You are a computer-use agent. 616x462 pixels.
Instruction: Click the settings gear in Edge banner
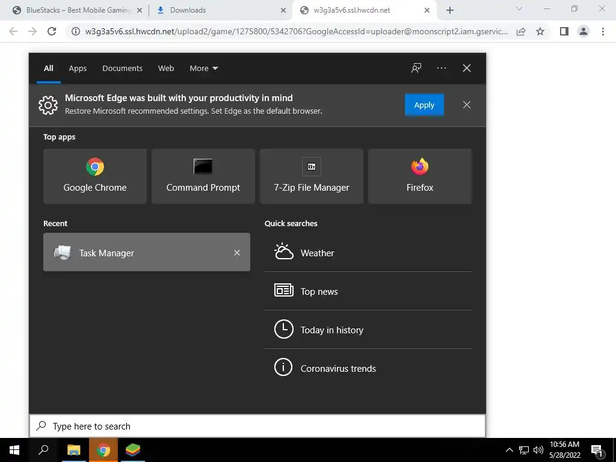pos(48,105)
